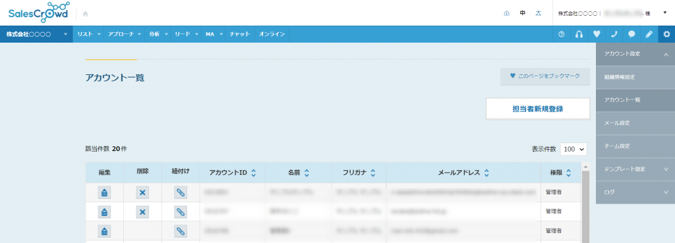
Task: Expand the ログ sidebar section
Action: [x=635, y=192]
